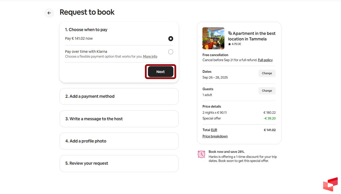The image size is (341, 194).
Task: Click the icon beside the apartment title
Action: tap(229, 33)
